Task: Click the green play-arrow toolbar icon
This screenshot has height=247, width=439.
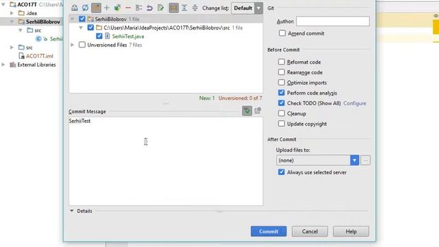Action: coord(161,8)
